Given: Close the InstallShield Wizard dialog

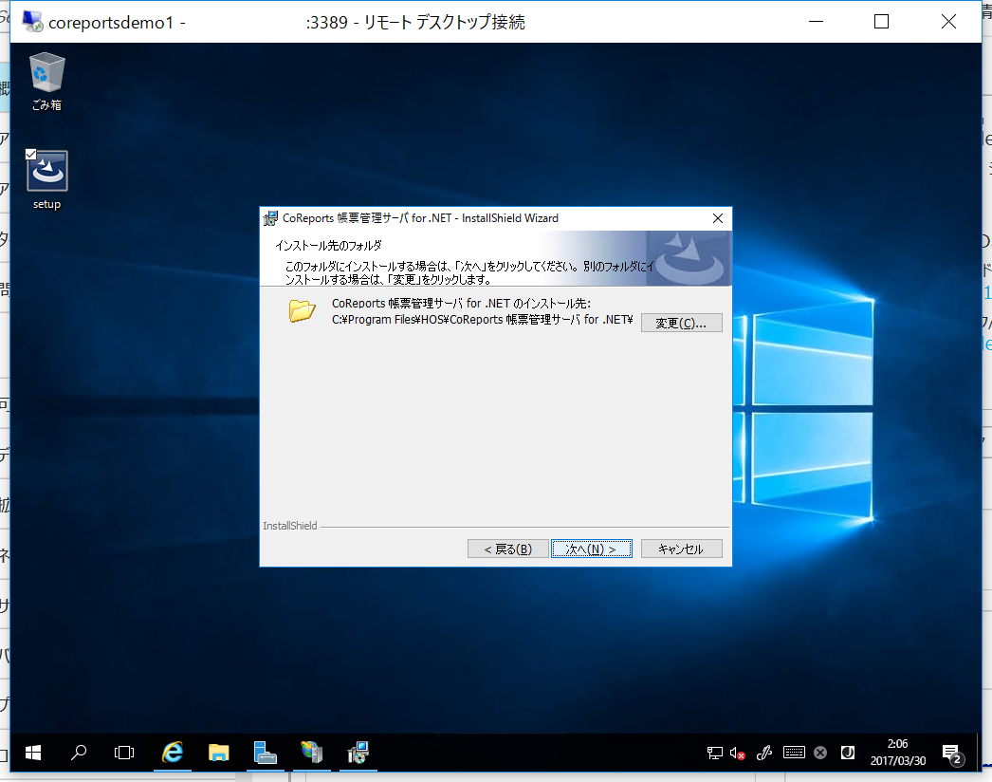Looking at the screenshot, I should click(x=717, y=218).
